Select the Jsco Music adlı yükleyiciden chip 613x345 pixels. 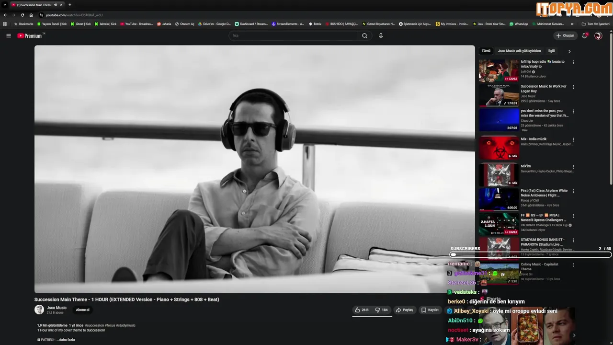coord(519,51)
